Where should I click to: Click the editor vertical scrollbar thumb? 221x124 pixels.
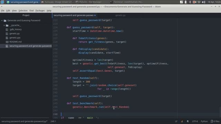pyautogui.click(x=220, y=112)
